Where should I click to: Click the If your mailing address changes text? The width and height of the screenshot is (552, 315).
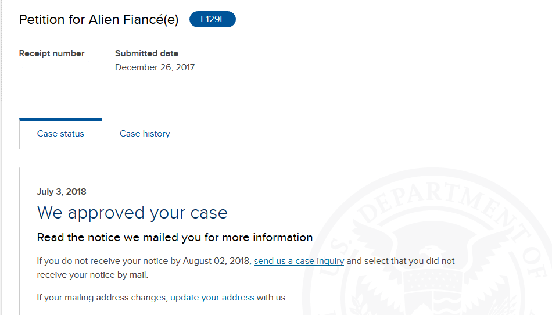(102, 298)
